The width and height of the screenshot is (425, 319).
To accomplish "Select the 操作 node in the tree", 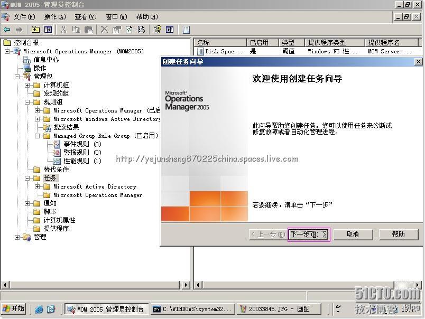I will click(40, 68).
